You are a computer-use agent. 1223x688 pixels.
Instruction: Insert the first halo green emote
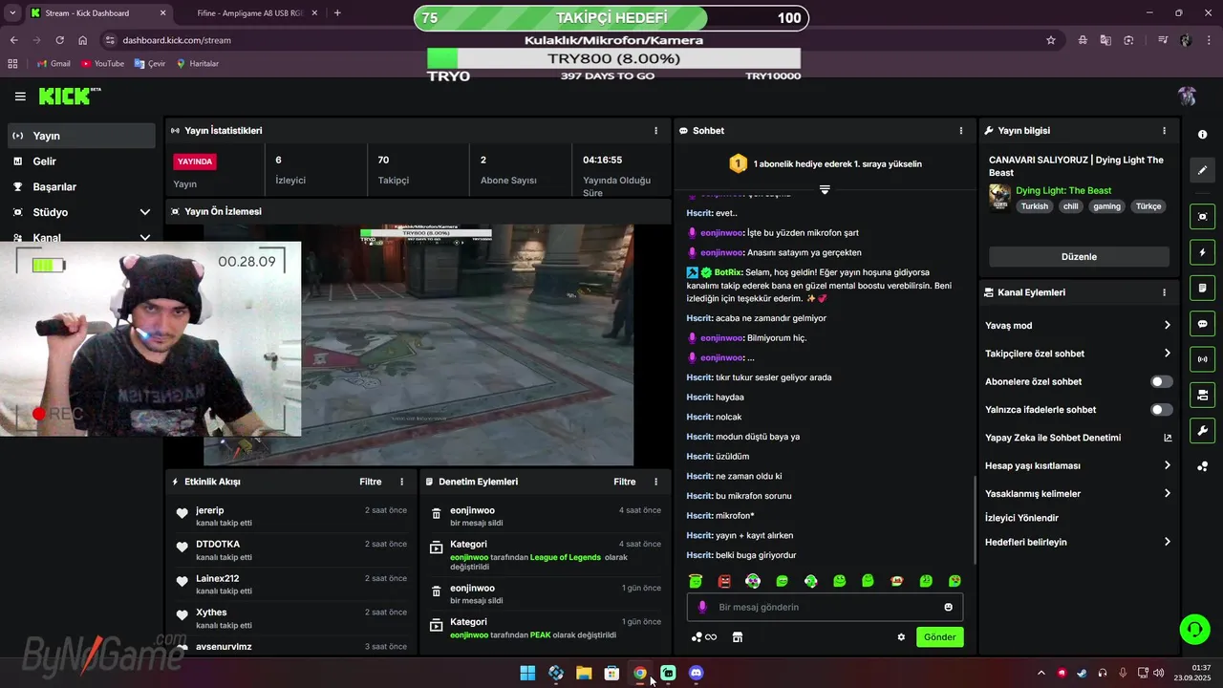pyautogui.click(x=696, y=581)
